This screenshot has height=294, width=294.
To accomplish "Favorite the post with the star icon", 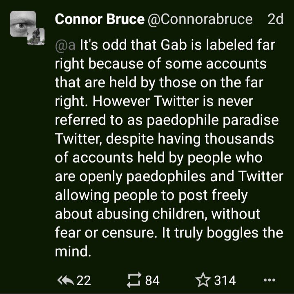I will [x=202, y=280].
